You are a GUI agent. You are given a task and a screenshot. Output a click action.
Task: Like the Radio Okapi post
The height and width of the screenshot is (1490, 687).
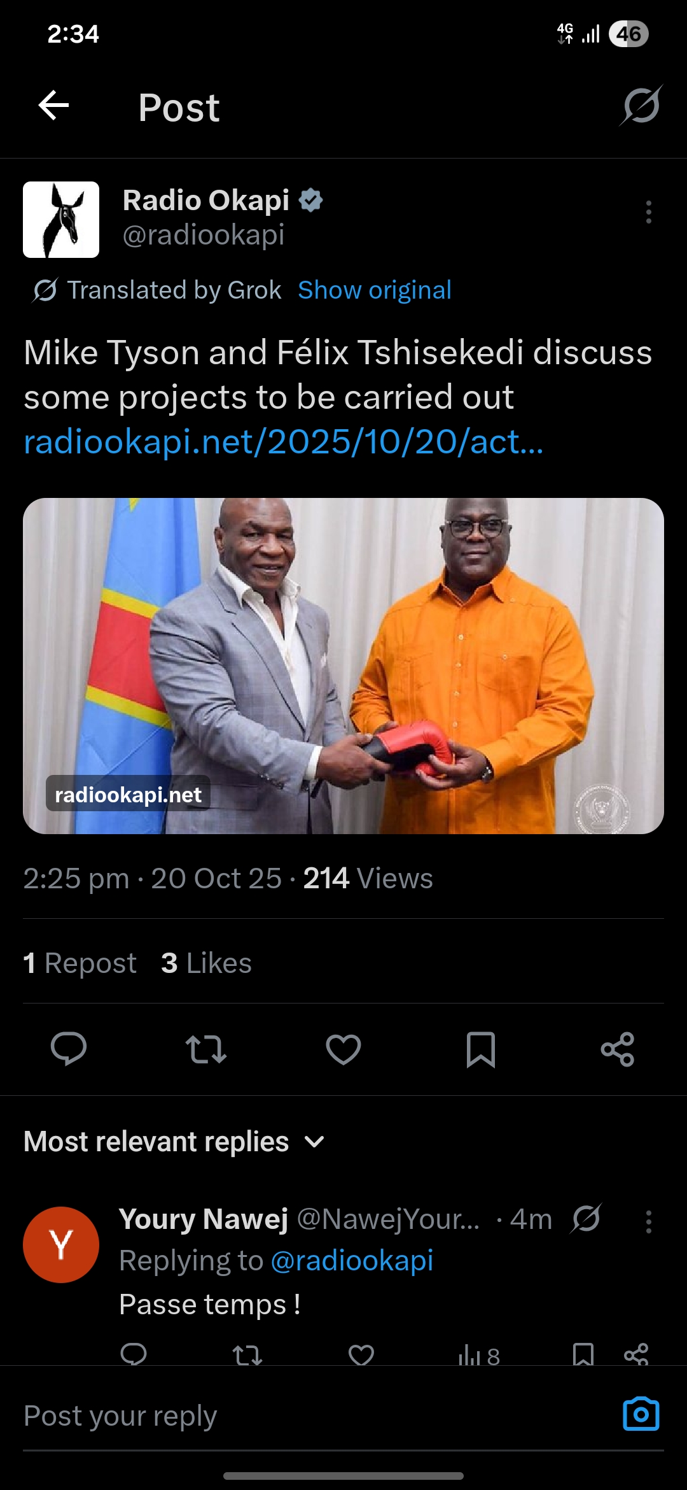tap(343, 1049)
